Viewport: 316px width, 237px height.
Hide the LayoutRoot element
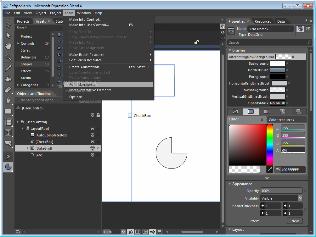(x=92, y=129)
